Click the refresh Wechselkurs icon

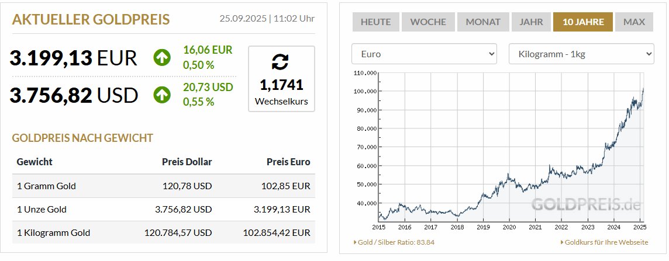(281, 61)
